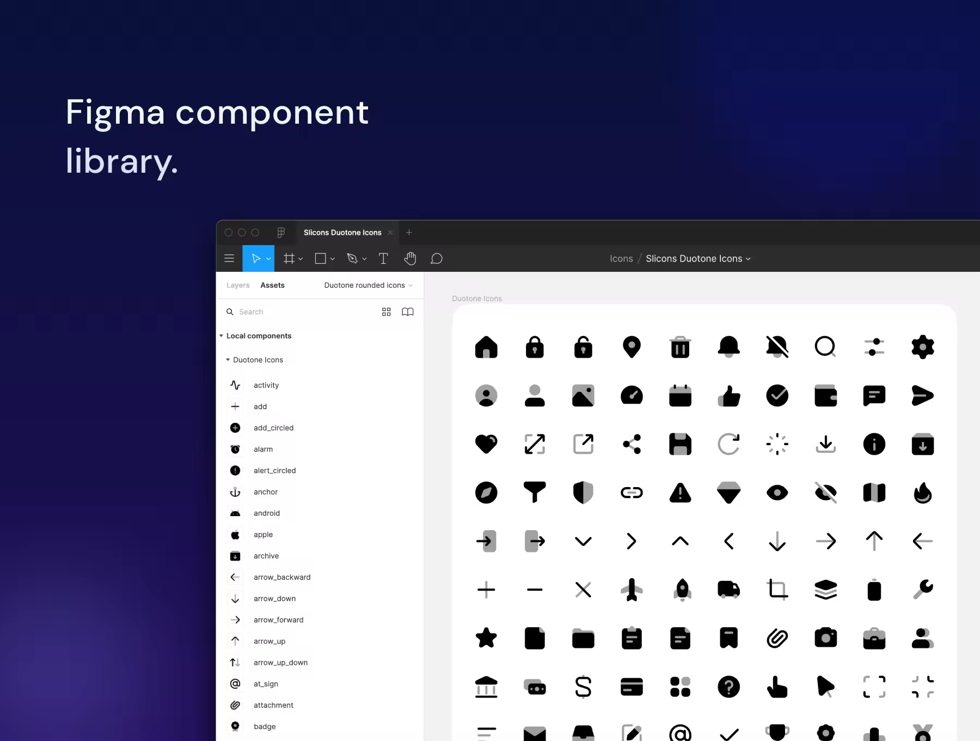Select the fire flame icon on canvas

click(x=923, y=493)
